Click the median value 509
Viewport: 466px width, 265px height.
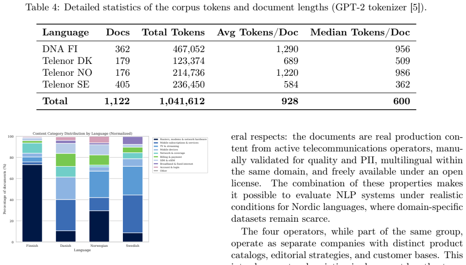(403, 61)
